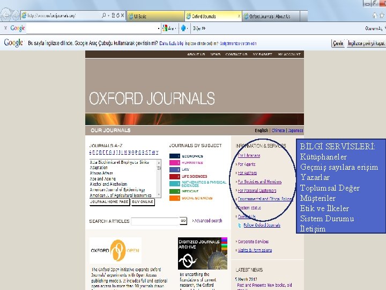The width and height of the screenshot is (386, 290).
Task: Select African Affairs in the journal list
Action: tap(101, 173)
